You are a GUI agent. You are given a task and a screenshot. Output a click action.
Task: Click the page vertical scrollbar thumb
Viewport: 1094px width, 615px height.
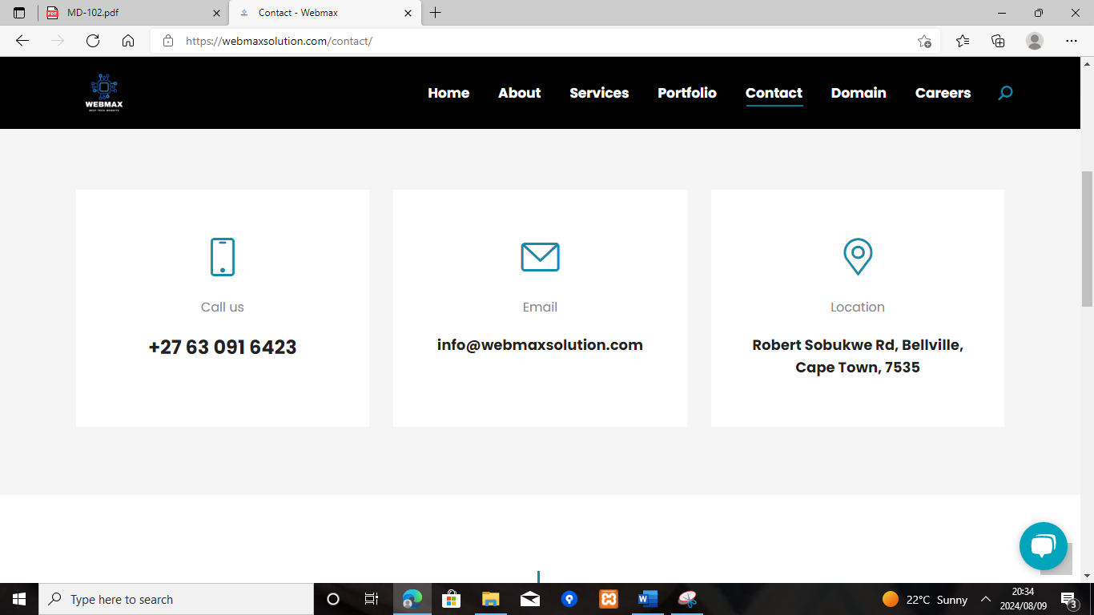pyautogui.click(x=1087, y=239)
